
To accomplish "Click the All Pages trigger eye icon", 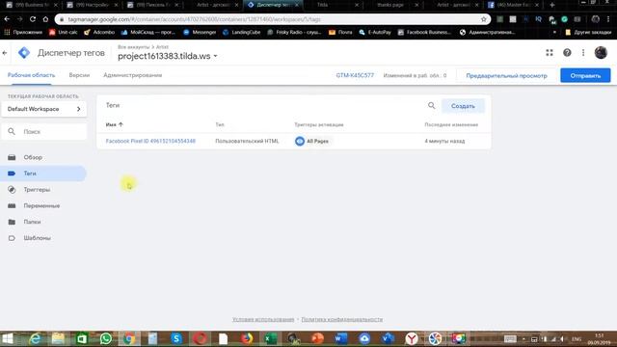I will (x=300, y=141).
